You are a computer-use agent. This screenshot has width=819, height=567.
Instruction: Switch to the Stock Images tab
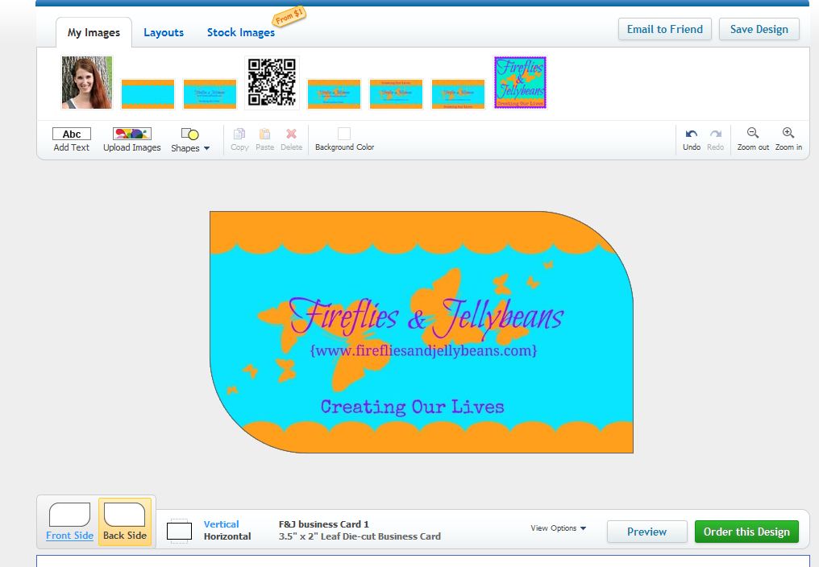coord(240,33)
